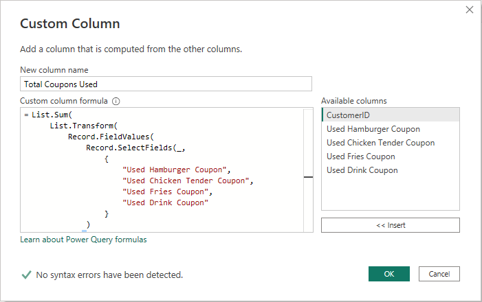This screenshot has width=482, height=302.
Task: Click the green syntax check icon
Action: (26, 275)
